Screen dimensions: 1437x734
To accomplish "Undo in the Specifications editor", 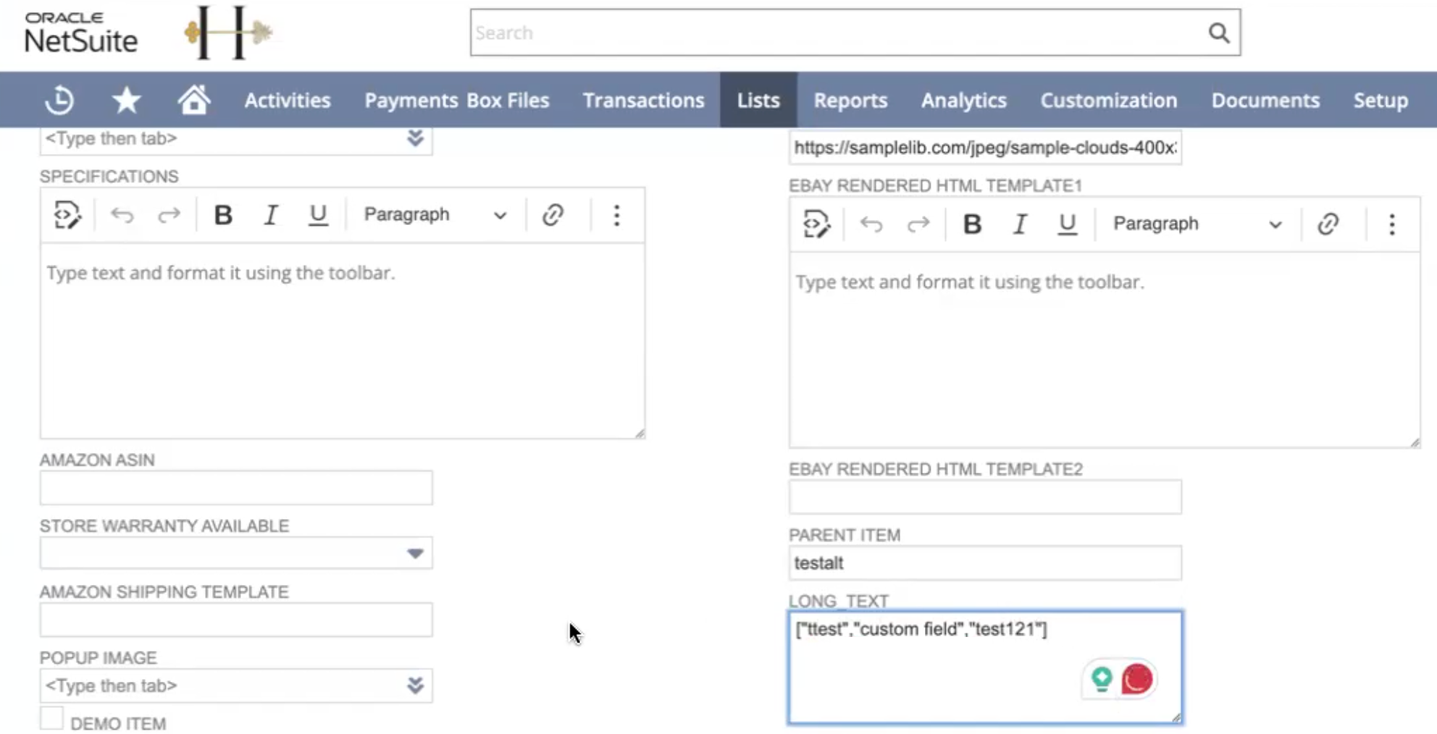I will pyautogui.click(x=122, y=215).
